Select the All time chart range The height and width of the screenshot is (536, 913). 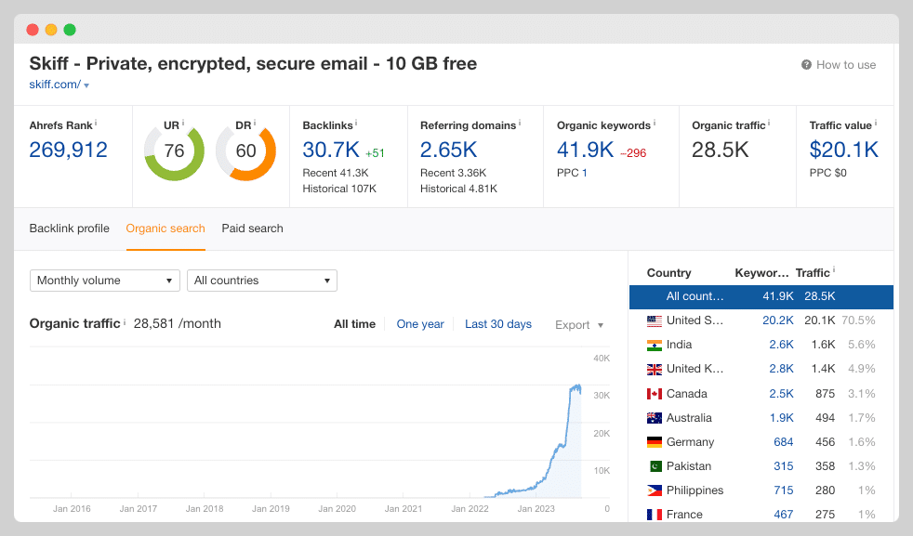tap(354, 324)
